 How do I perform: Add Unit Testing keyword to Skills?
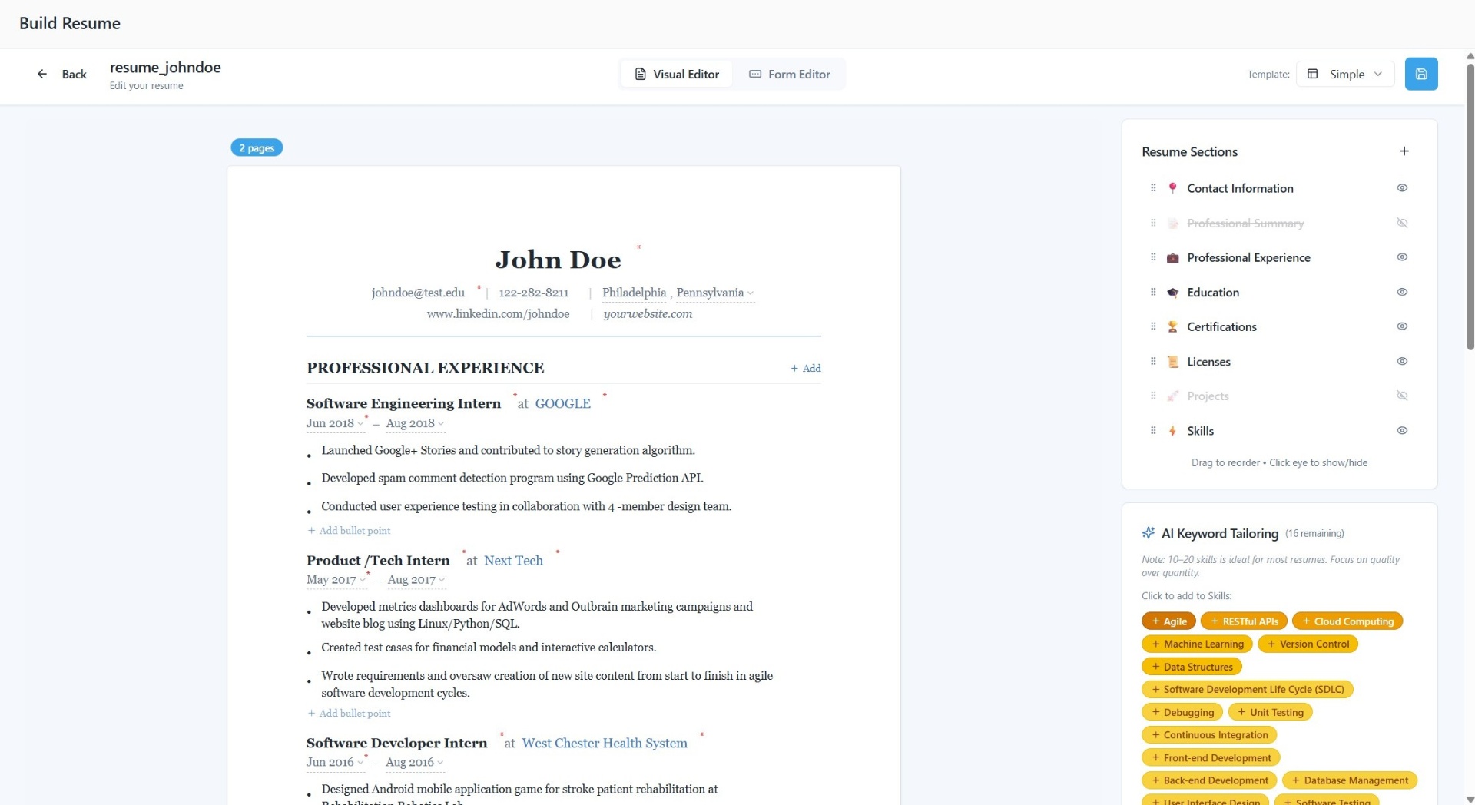1270,712
